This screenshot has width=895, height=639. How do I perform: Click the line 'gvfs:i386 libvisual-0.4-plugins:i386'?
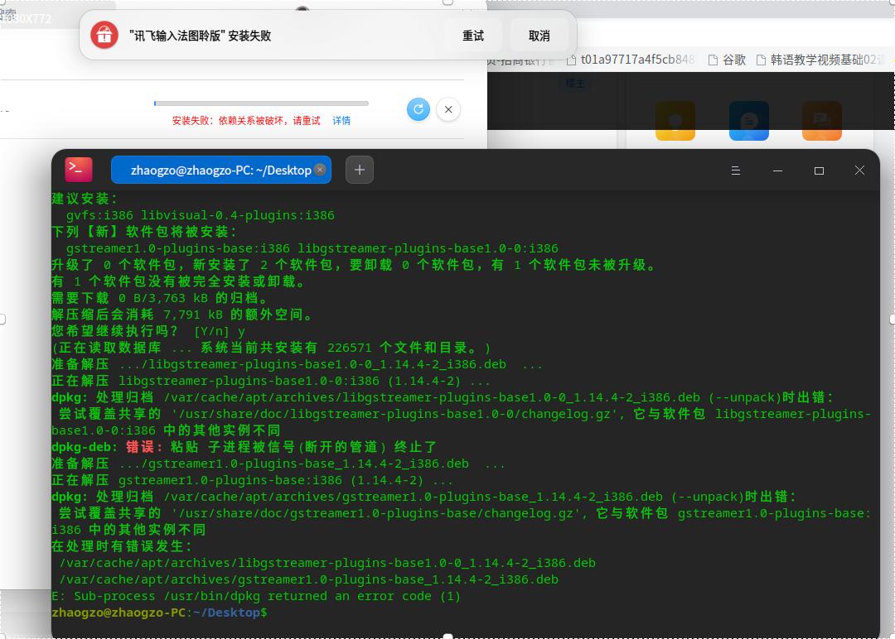tap(201, 215)
